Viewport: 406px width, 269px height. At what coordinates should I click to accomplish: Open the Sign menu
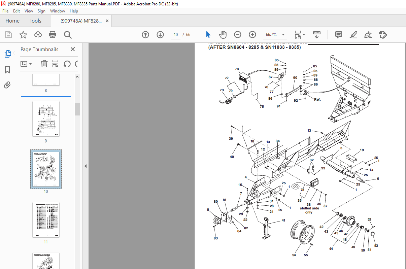pyautogui.click(x=41, y=11)
